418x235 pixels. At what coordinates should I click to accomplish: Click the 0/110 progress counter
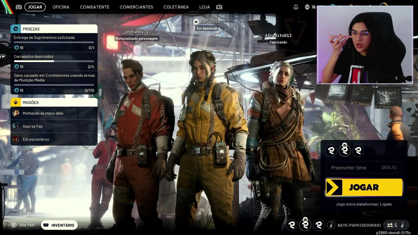[89, 90]
